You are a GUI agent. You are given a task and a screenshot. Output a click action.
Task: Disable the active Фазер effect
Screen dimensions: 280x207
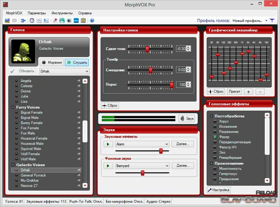coord(215,137)
